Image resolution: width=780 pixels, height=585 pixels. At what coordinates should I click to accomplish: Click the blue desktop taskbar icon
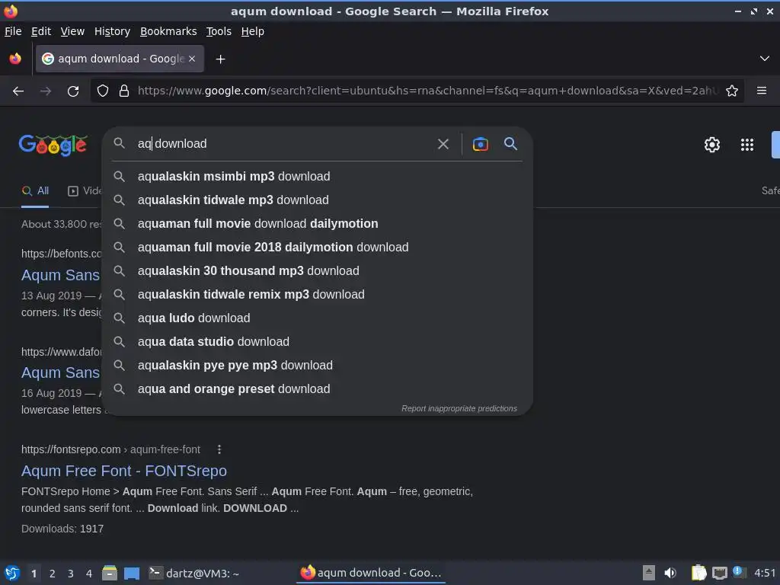point(131,574)
